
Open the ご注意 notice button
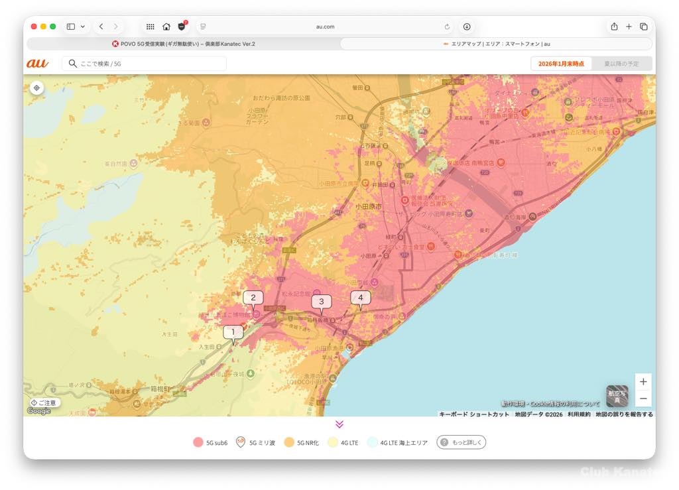click(44, 402)
